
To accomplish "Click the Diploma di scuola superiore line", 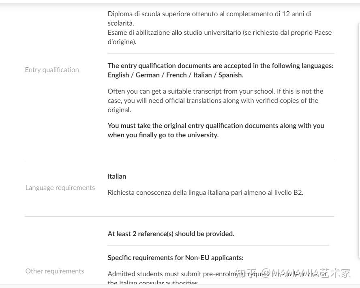I will 209,19.
